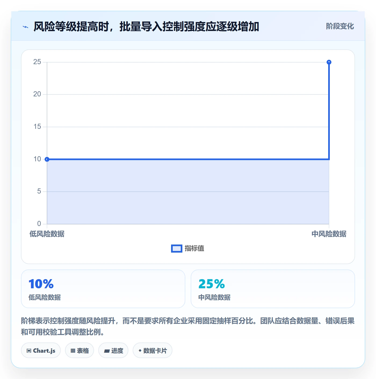Click the bar icon in the 进度 chip
Viewport: 376px width, 379px height.
pos(107,351)
